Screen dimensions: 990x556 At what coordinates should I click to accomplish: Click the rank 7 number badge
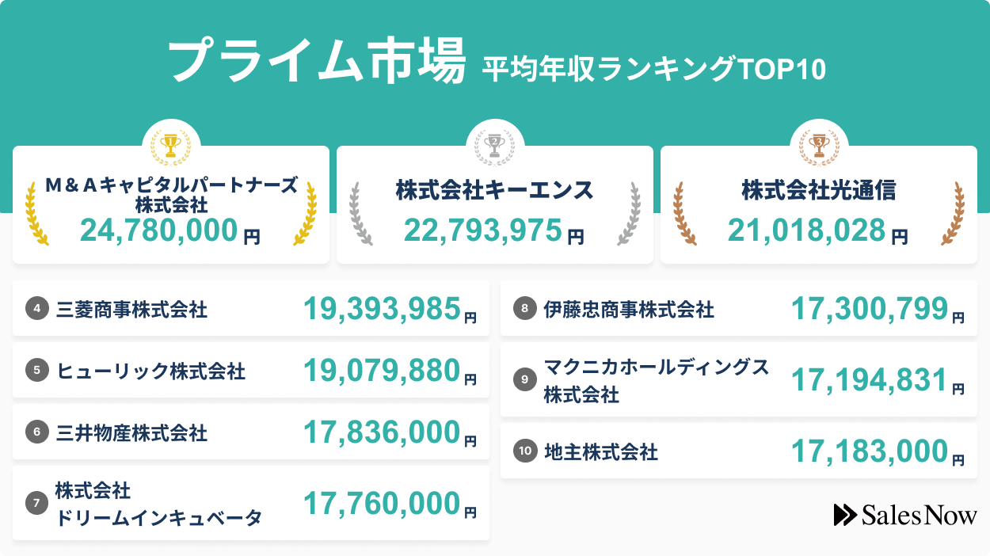point(36,503)
